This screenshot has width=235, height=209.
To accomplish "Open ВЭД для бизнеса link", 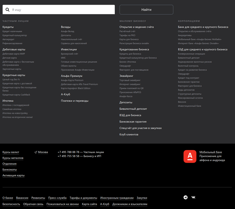I will pyautogui.click(x=130, y=116).
